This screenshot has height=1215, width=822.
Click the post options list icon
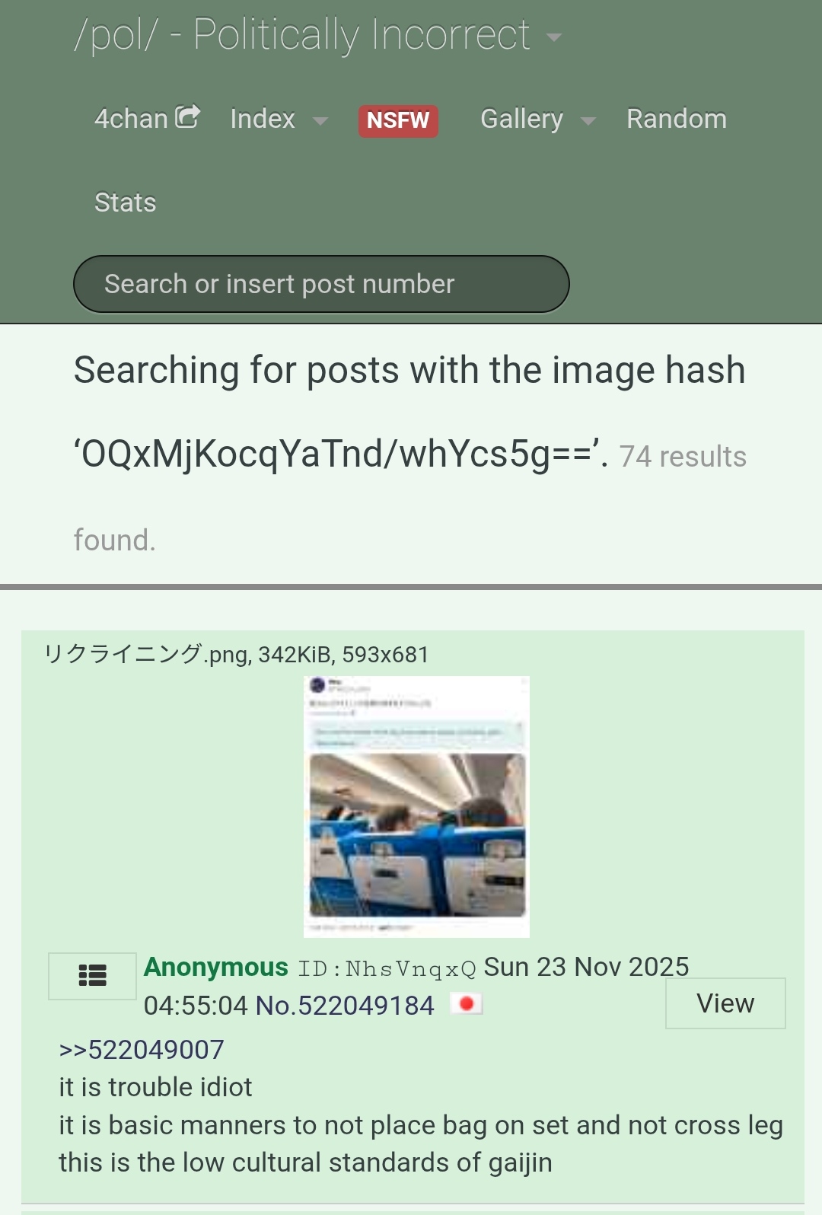92,976
